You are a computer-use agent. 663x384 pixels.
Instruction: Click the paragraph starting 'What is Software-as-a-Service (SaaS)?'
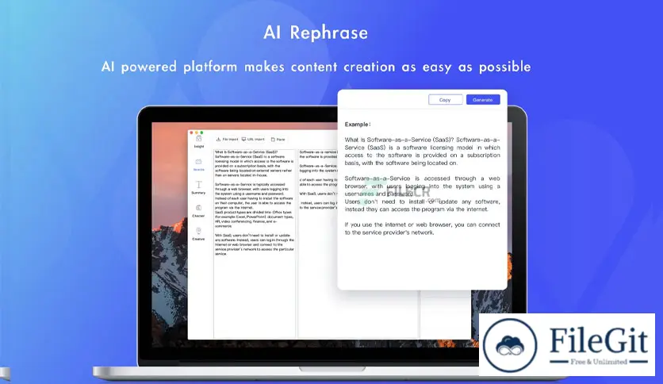(x=422, y=152)
